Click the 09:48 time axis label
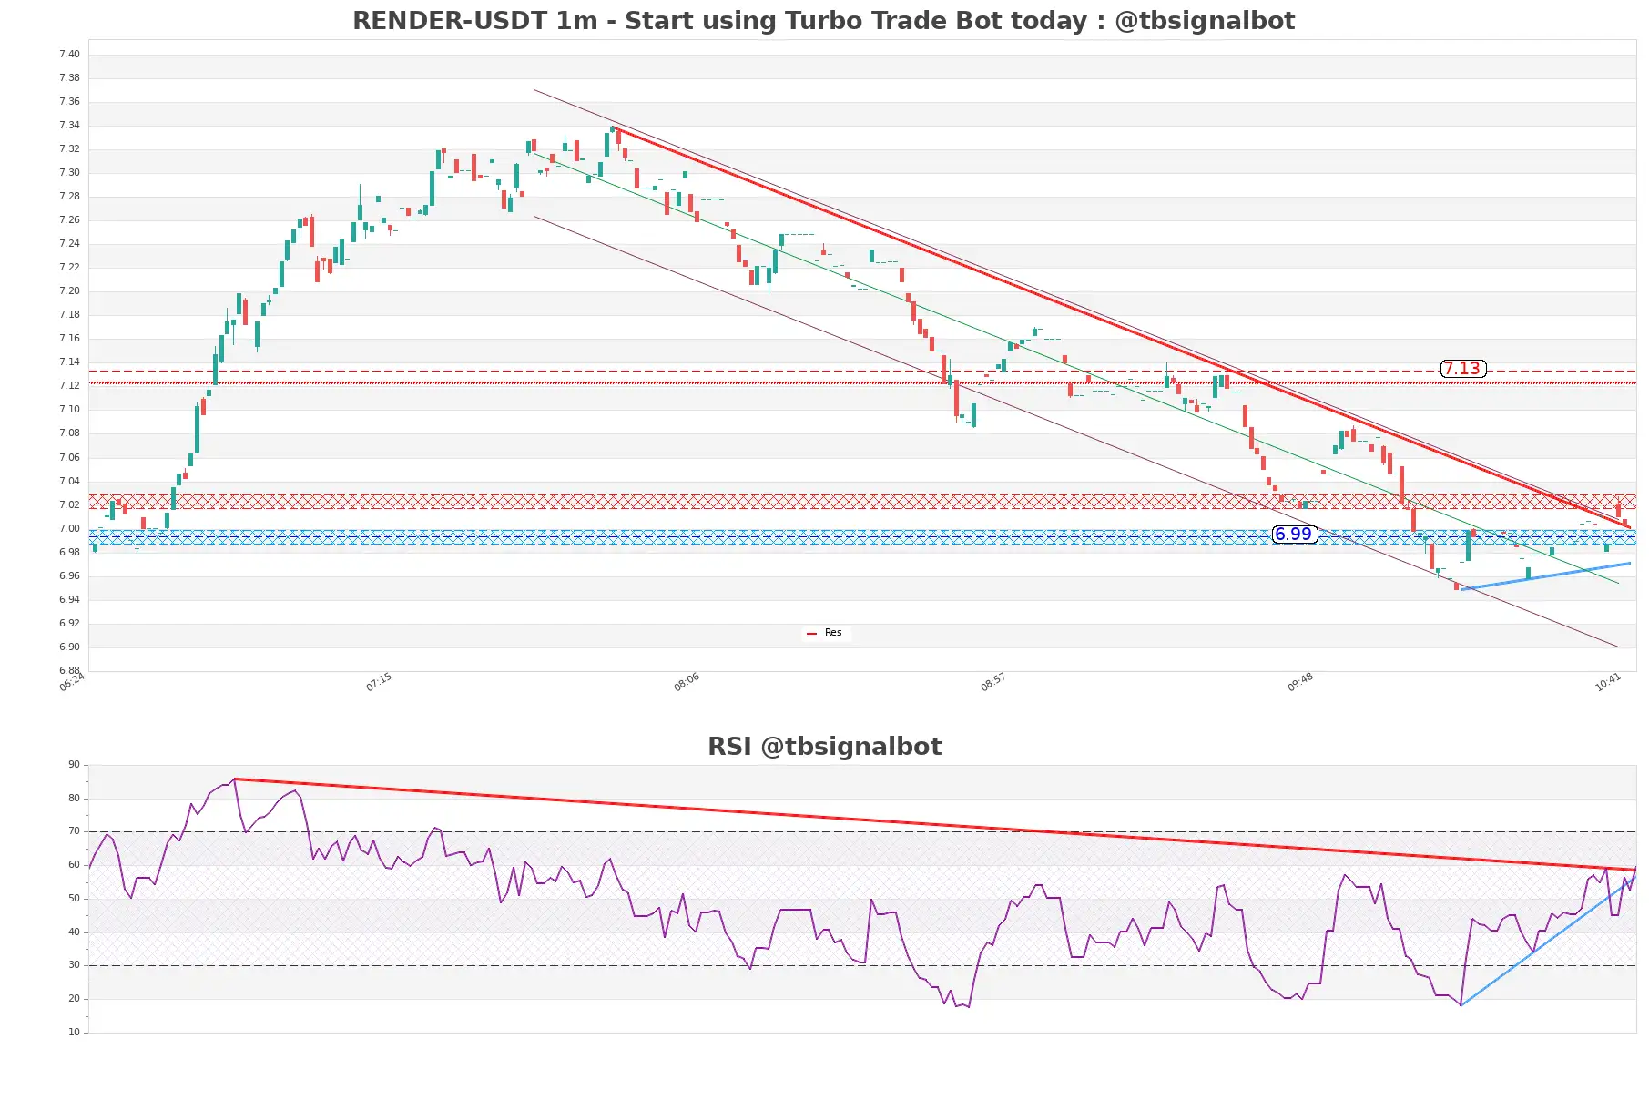Screen dimensions: 1649x1100 pyautogui.click(x=1300, y=681)
